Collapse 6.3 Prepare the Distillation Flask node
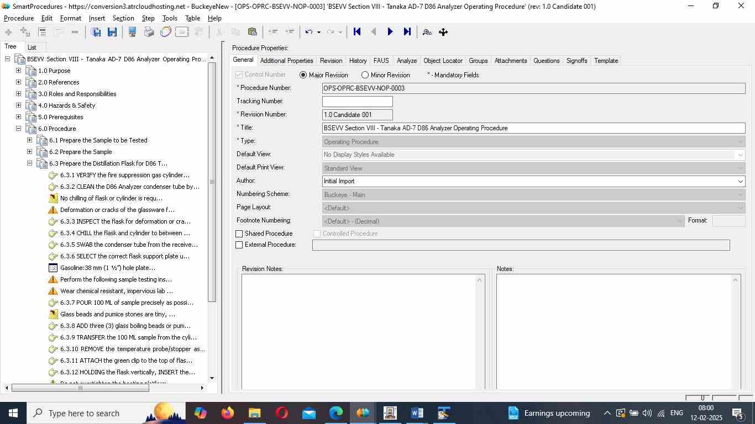The width and height of the screenshot is (755, 424). [x=29, y=163]
